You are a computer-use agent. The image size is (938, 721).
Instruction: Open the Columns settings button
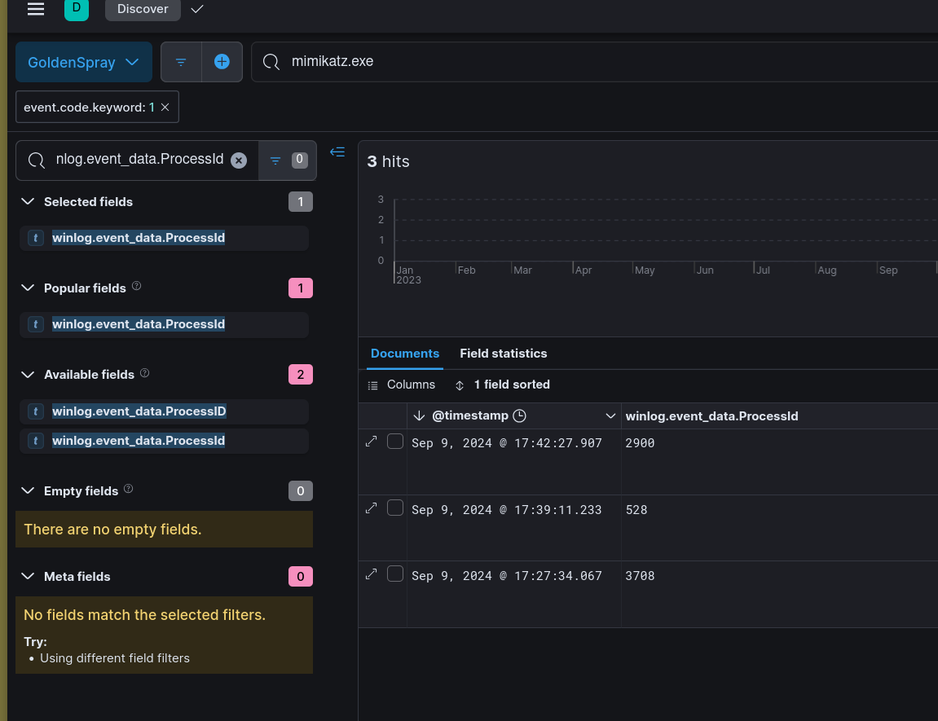coord(402,385)
